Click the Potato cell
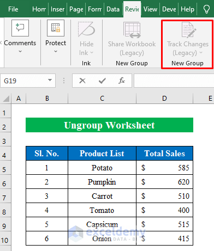Image resolution: width=214 pixels, height=251 pixels. 102,168
